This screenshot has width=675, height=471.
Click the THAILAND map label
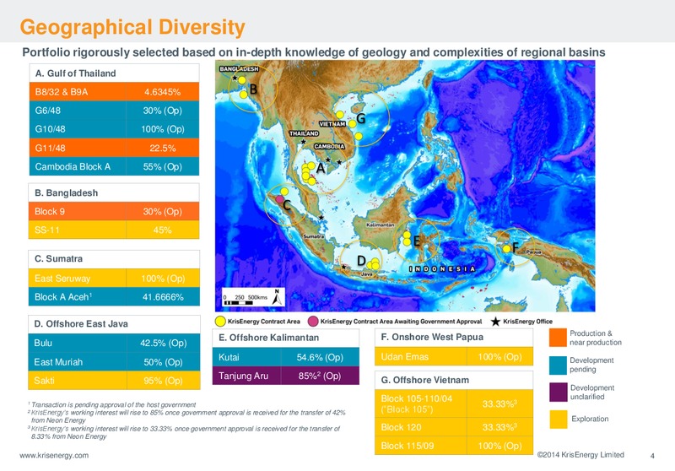pos(304,133)
